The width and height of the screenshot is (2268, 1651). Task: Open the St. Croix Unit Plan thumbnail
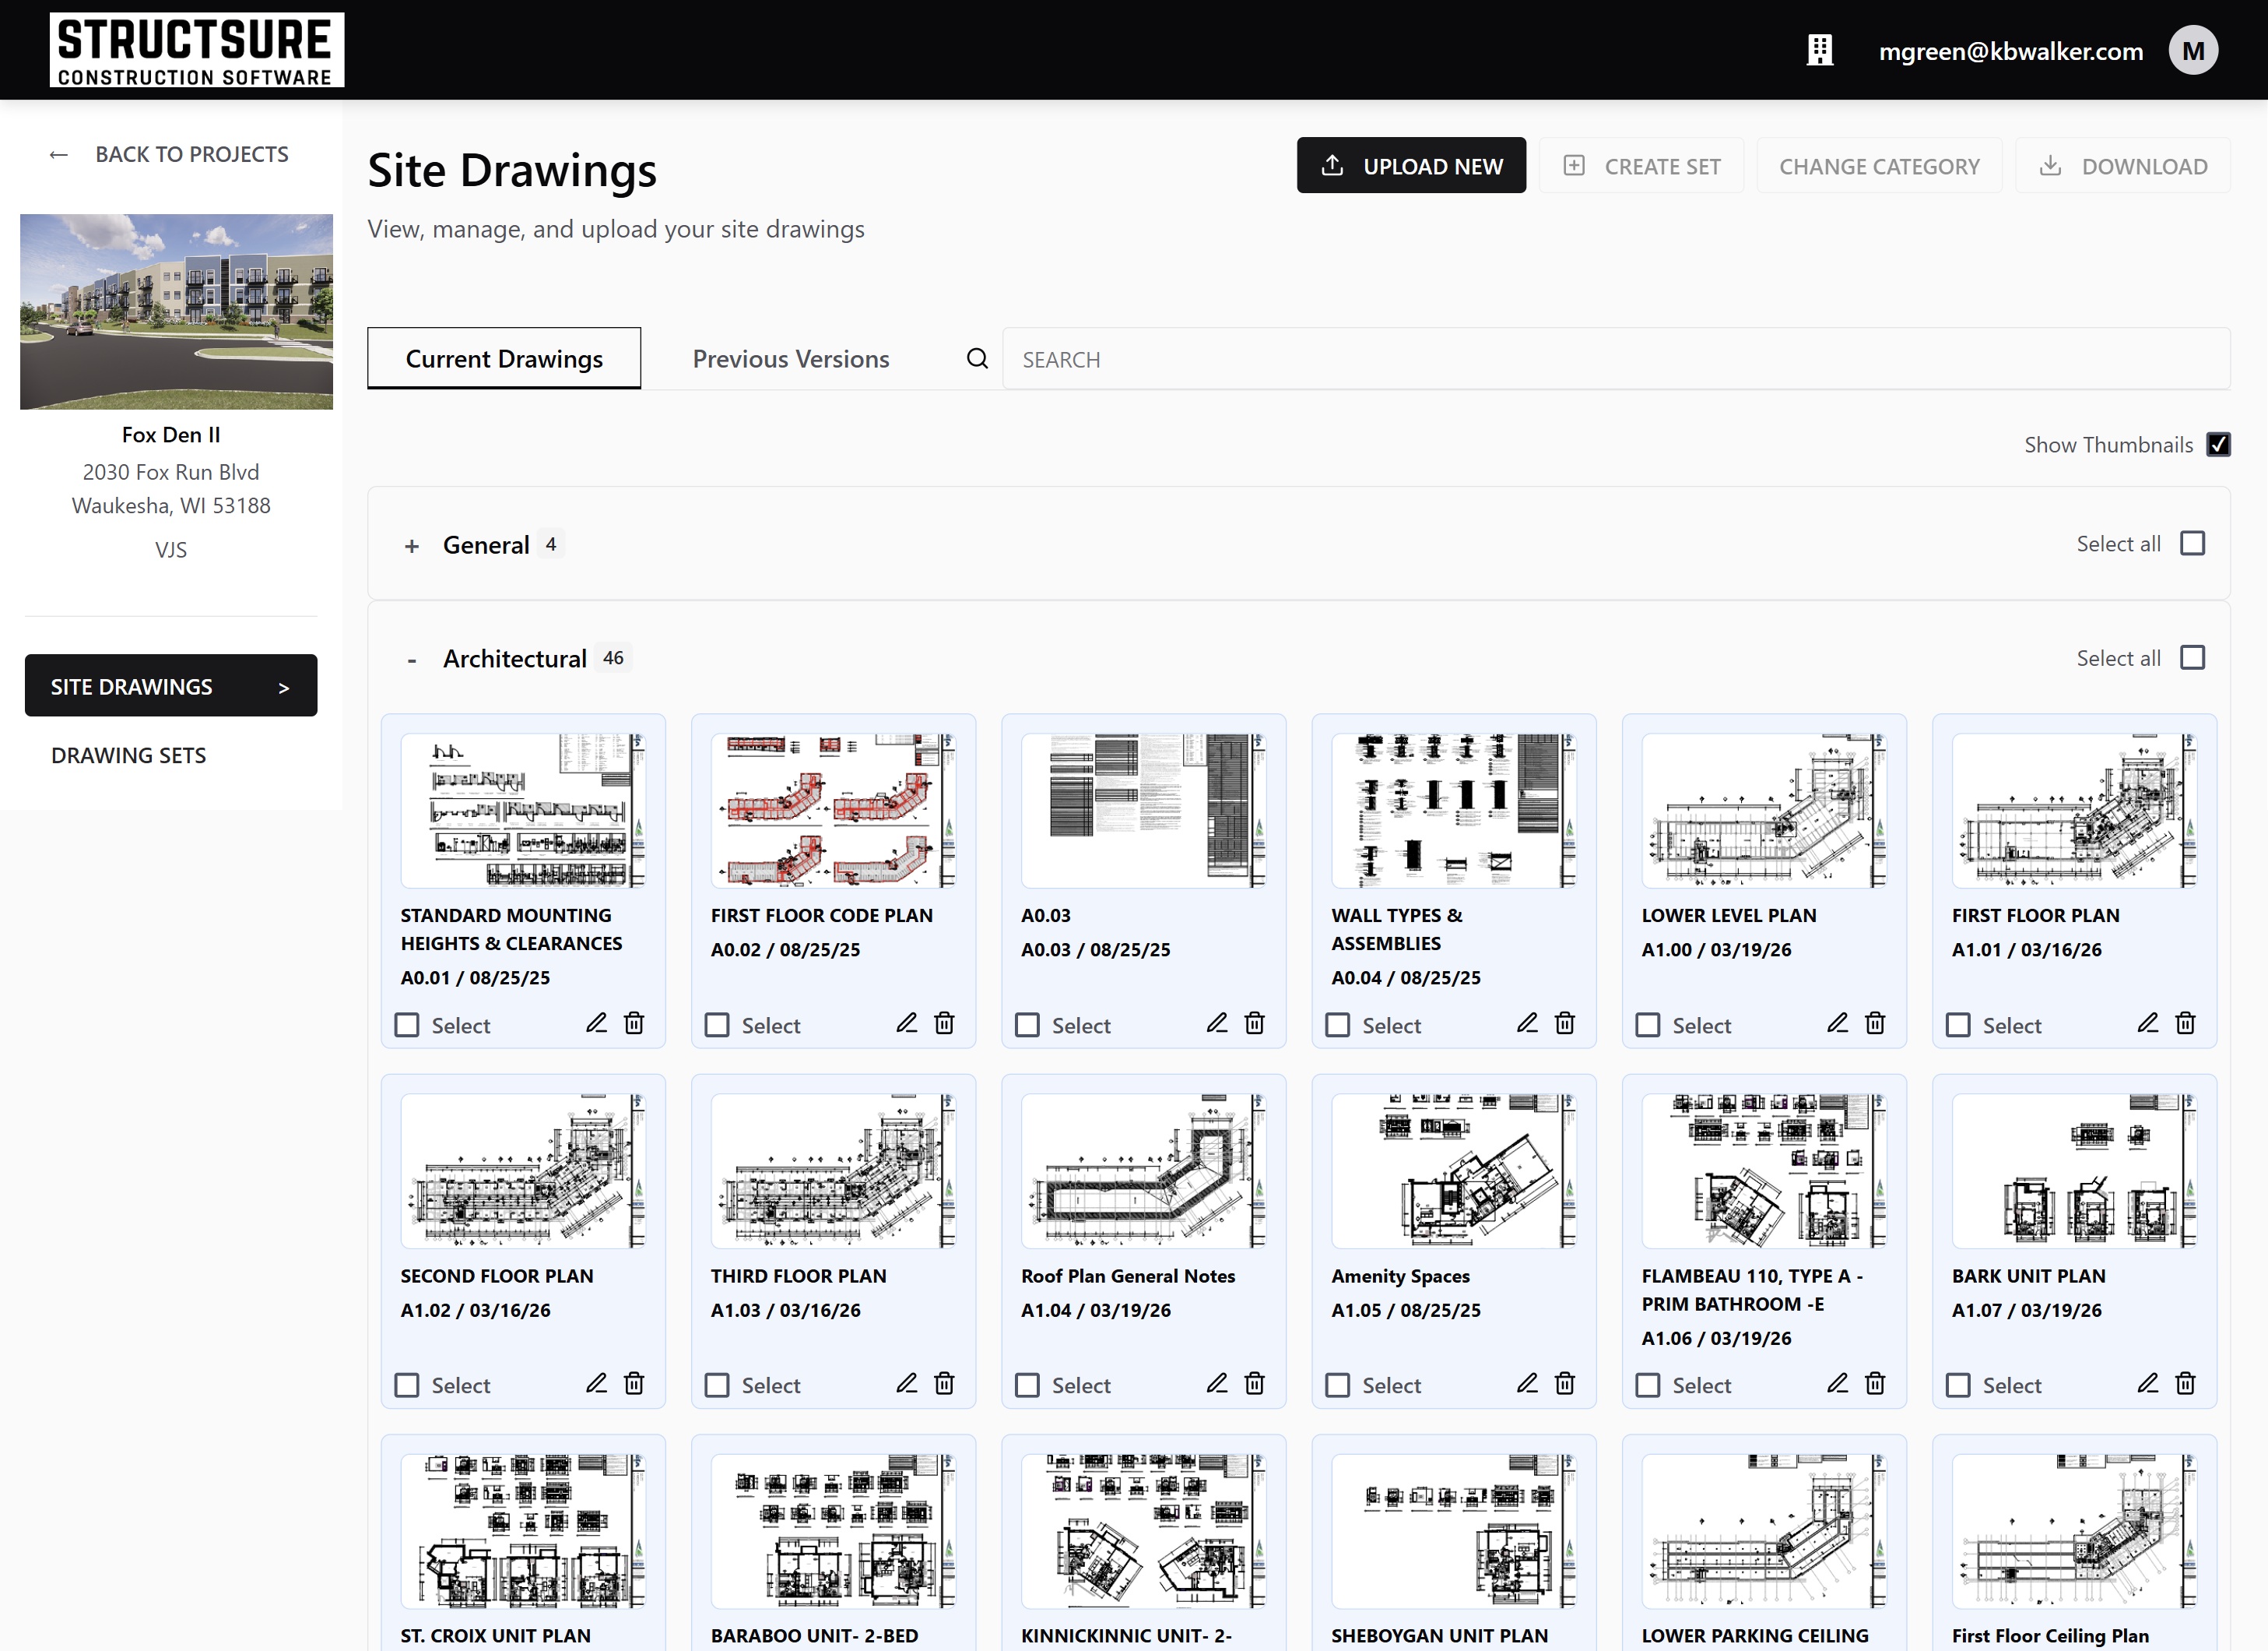[x=523, y=1531]
